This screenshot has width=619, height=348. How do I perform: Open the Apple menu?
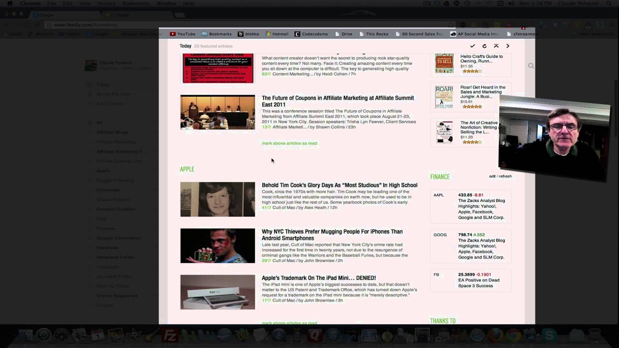(x=10, y=3)
